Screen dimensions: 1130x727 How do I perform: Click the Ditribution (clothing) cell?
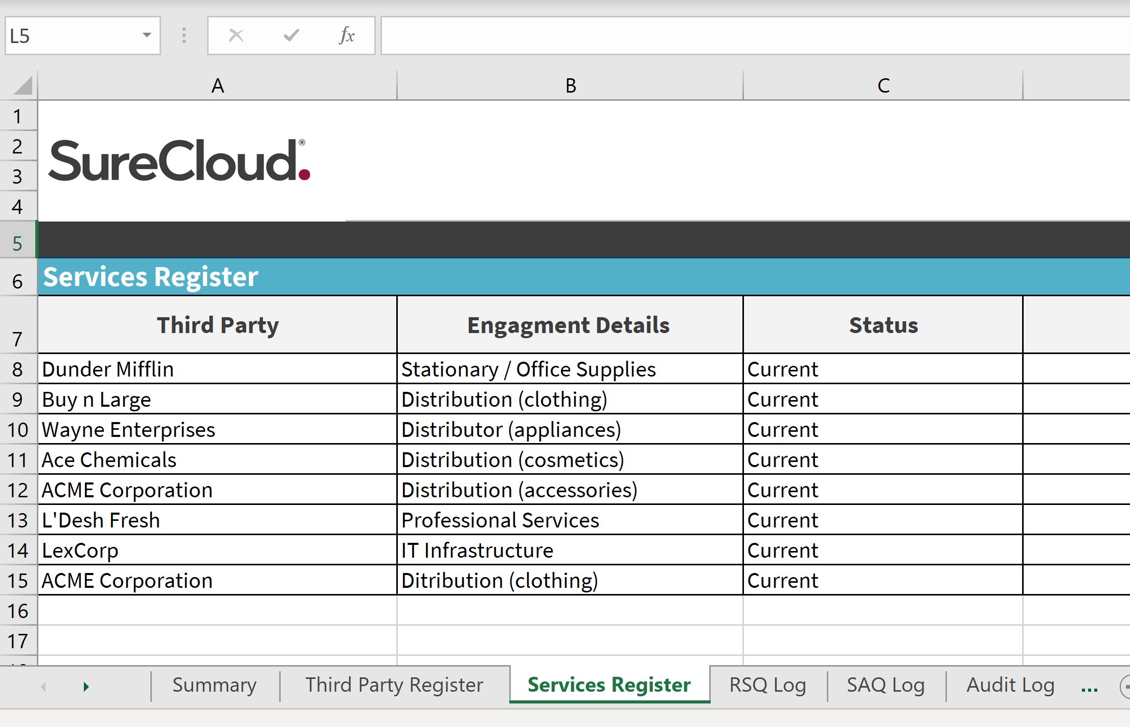point(570,580)
